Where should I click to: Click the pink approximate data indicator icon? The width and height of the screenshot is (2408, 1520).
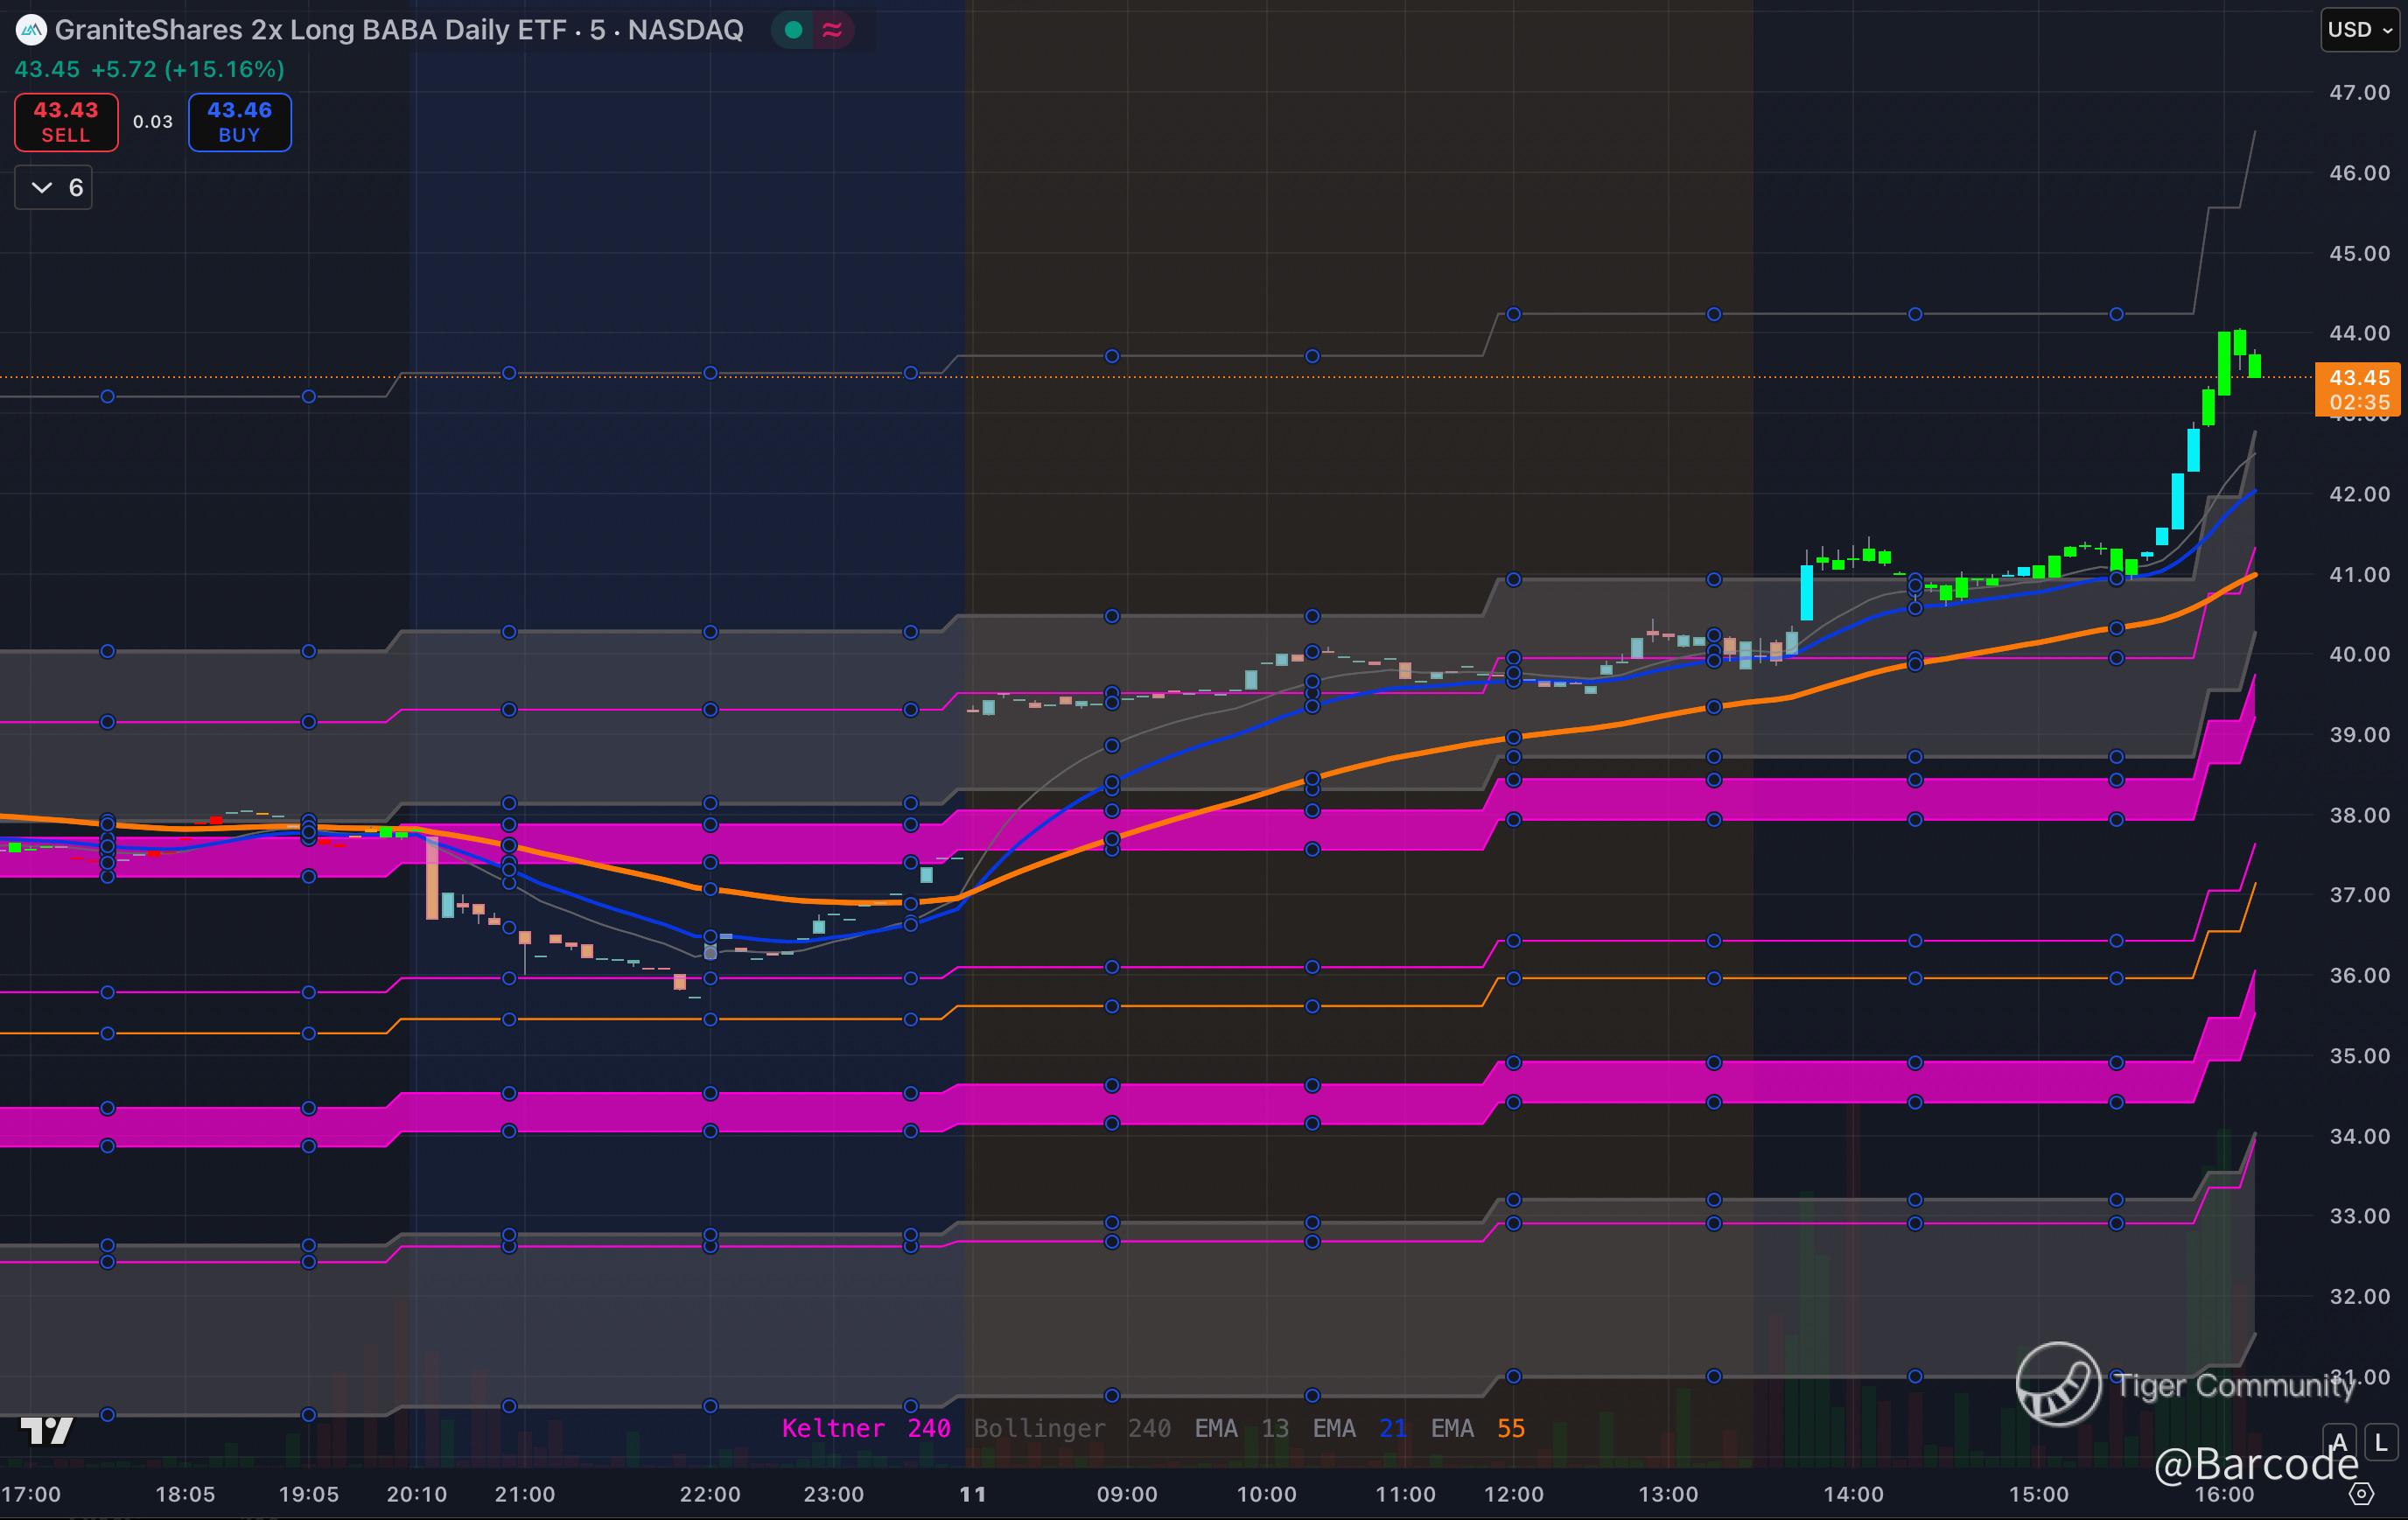[x=832, y=30]
